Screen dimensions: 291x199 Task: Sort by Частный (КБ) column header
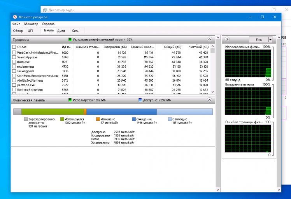(x=197, y=47)
